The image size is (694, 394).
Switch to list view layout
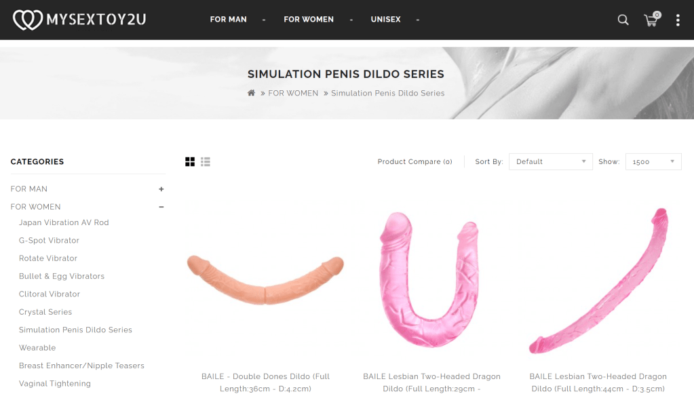206,162
